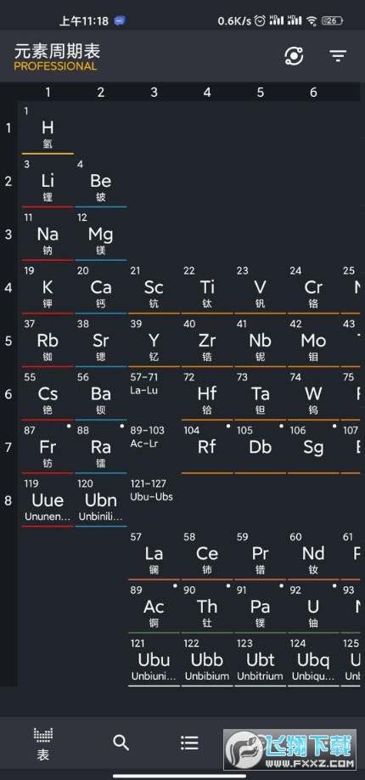Select period row header 6
Viewport: 365px width, 780px height.
pos(8,394)
